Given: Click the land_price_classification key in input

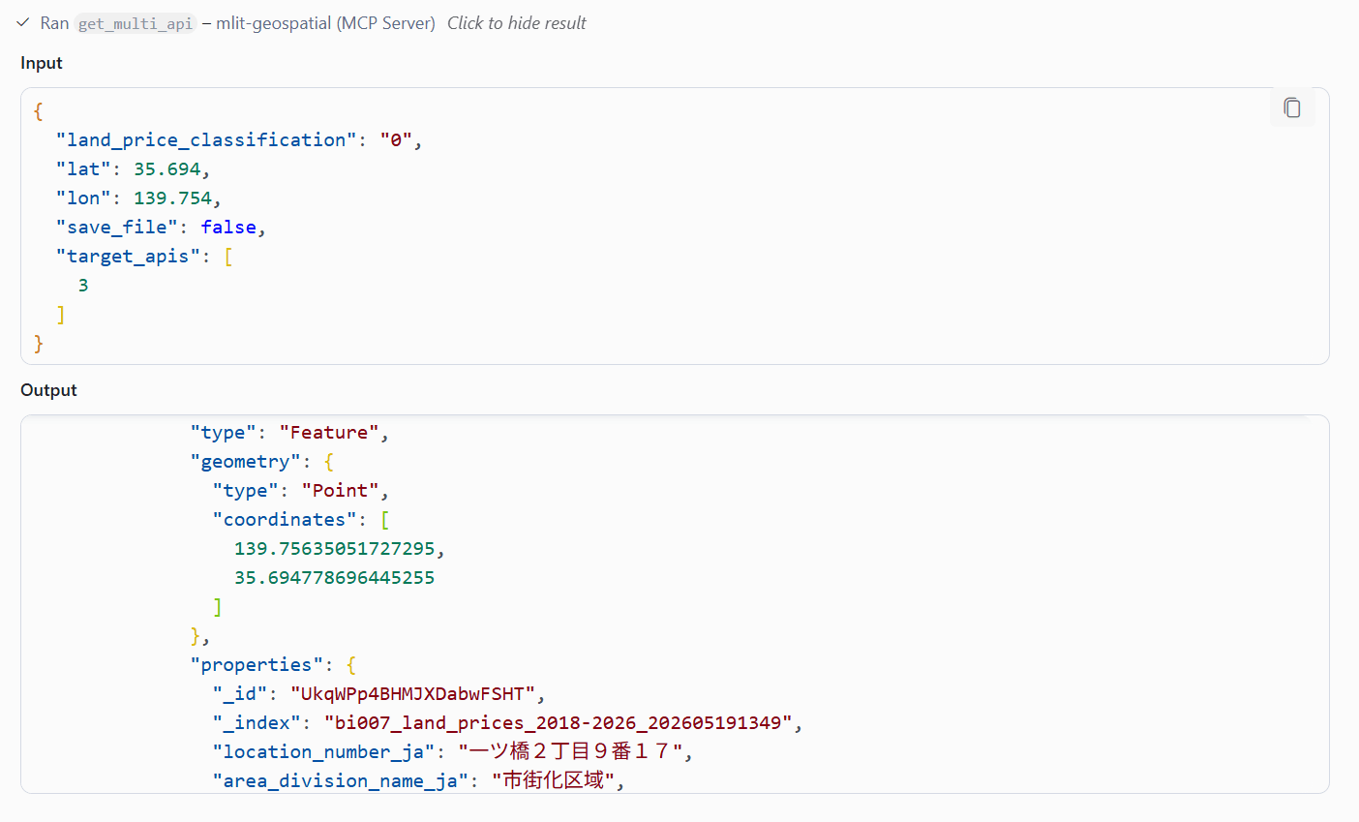Looking at the screenshot, I should [206, 139].
